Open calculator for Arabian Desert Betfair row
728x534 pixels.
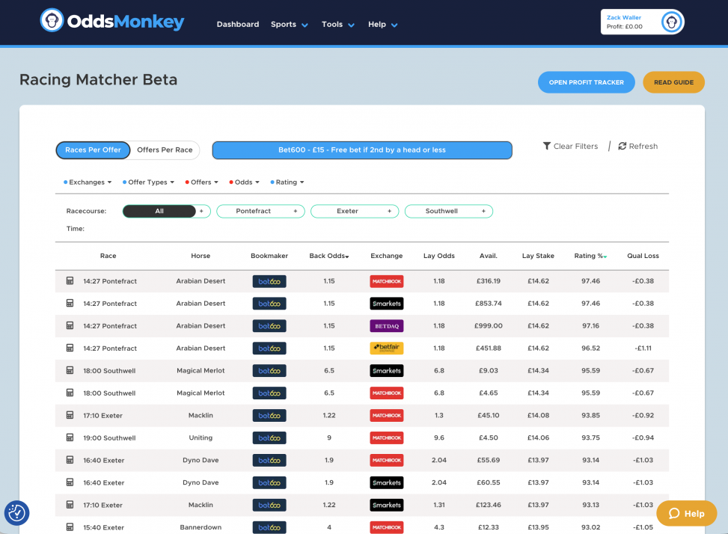[x=70, y=348]
